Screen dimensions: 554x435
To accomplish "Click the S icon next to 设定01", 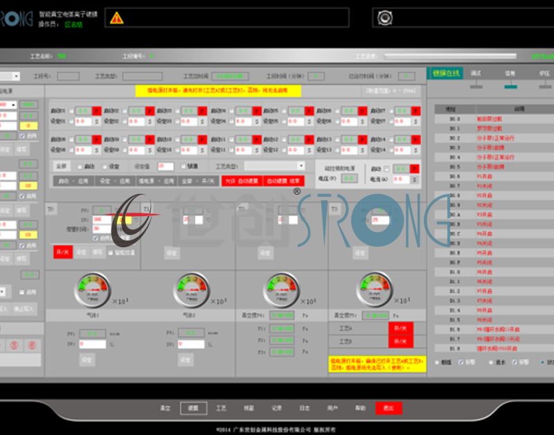I will pos(97,121).
